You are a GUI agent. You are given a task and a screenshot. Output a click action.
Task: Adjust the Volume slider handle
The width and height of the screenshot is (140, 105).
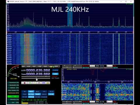coord(46,76)
